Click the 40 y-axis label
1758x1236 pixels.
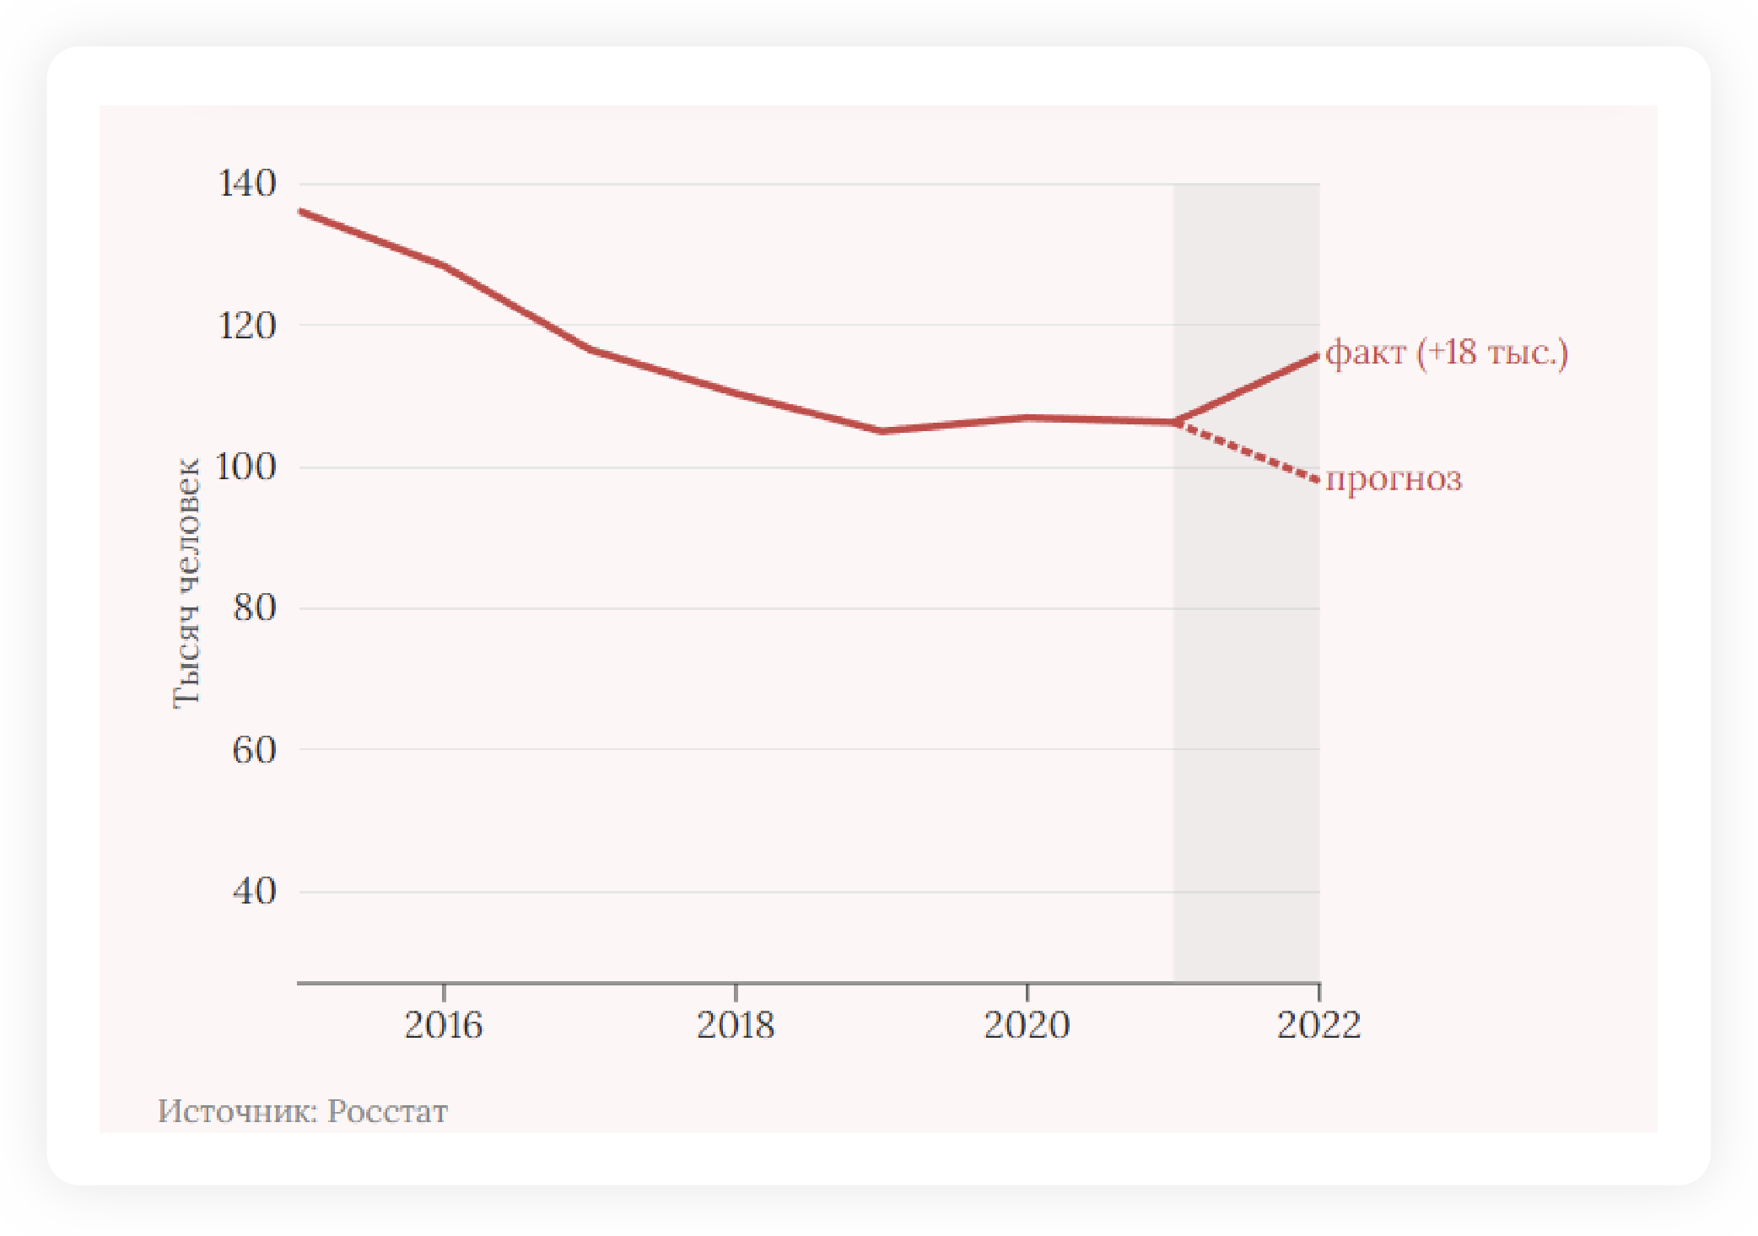pos(254,891)
